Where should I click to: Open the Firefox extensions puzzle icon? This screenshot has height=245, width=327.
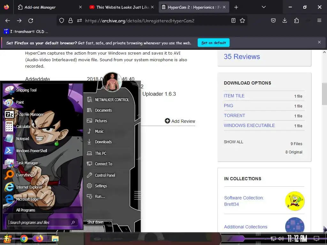click(296, 20)
